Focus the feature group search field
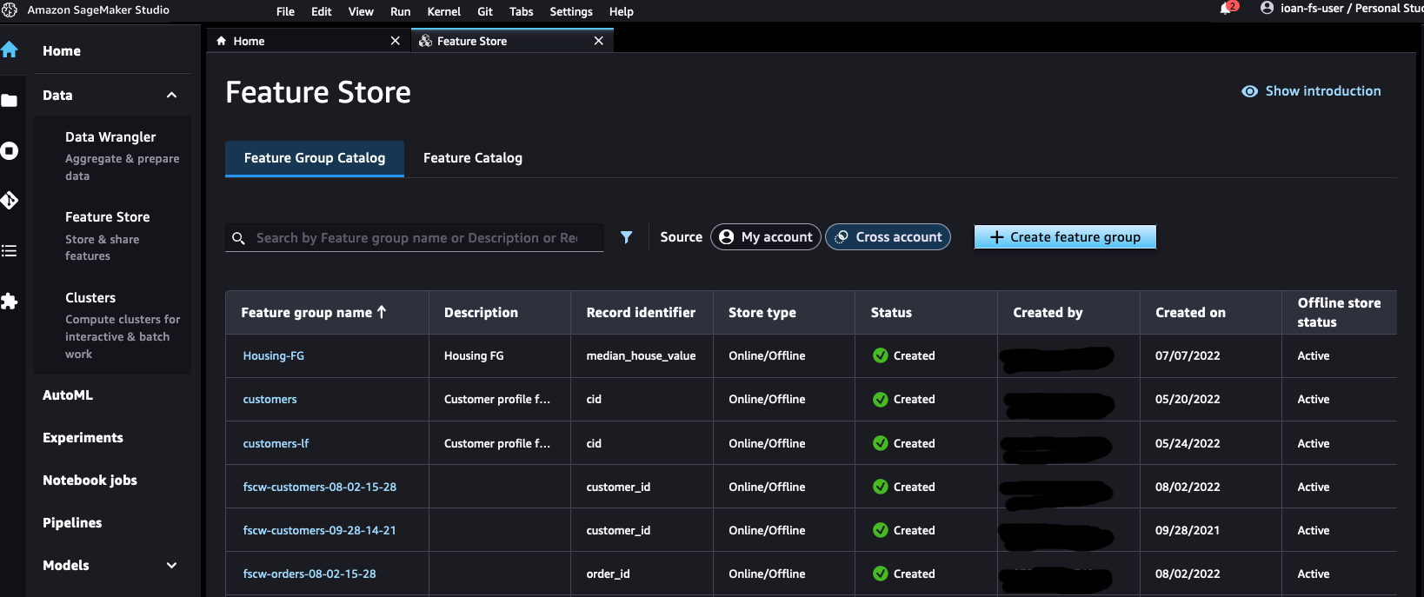The image size is (1424, 597). (416, 238)
